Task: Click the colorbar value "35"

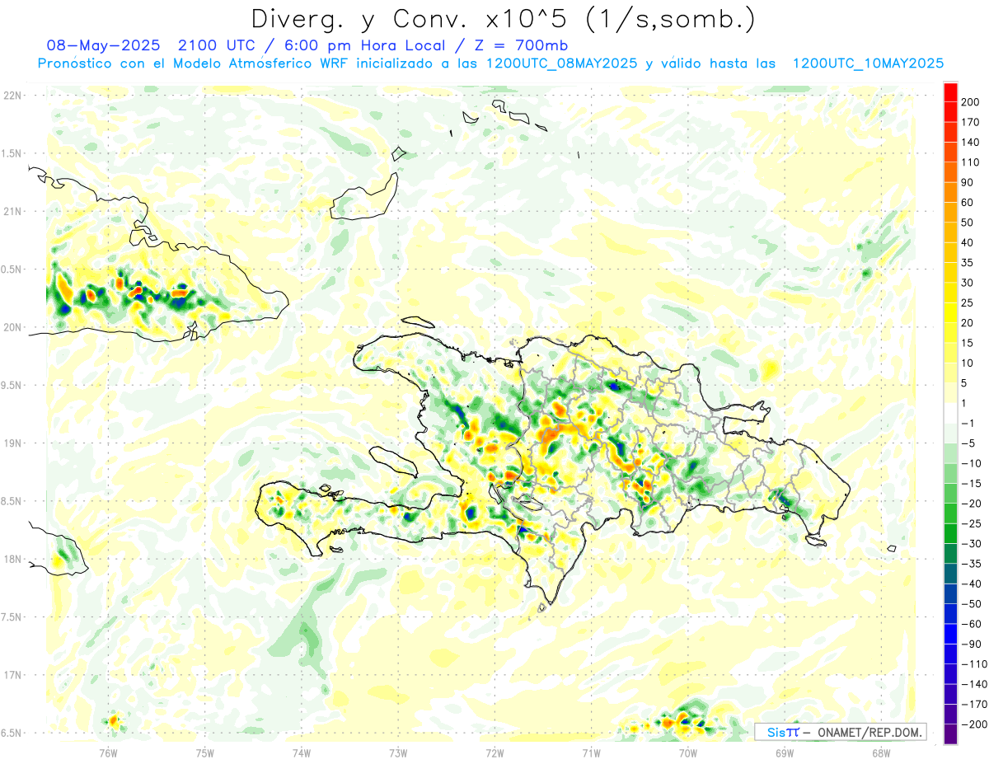Action: (968, 263)
